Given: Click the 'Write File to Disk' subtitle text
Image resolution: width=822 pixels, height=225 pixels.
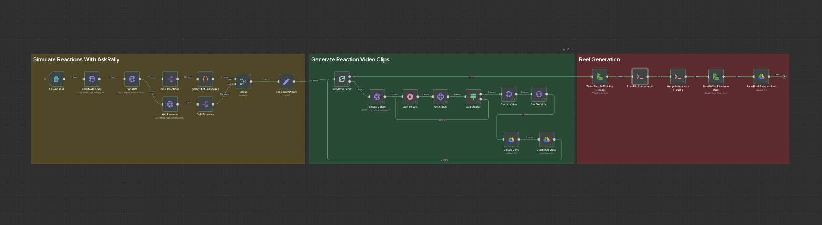Looking at the screenshot, I should [x=600, y=93].
